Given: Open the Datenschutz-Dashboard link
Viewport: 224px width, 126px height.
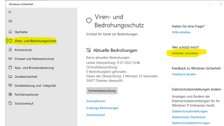Looking at the screenshot, I should (x=189, y=117).
